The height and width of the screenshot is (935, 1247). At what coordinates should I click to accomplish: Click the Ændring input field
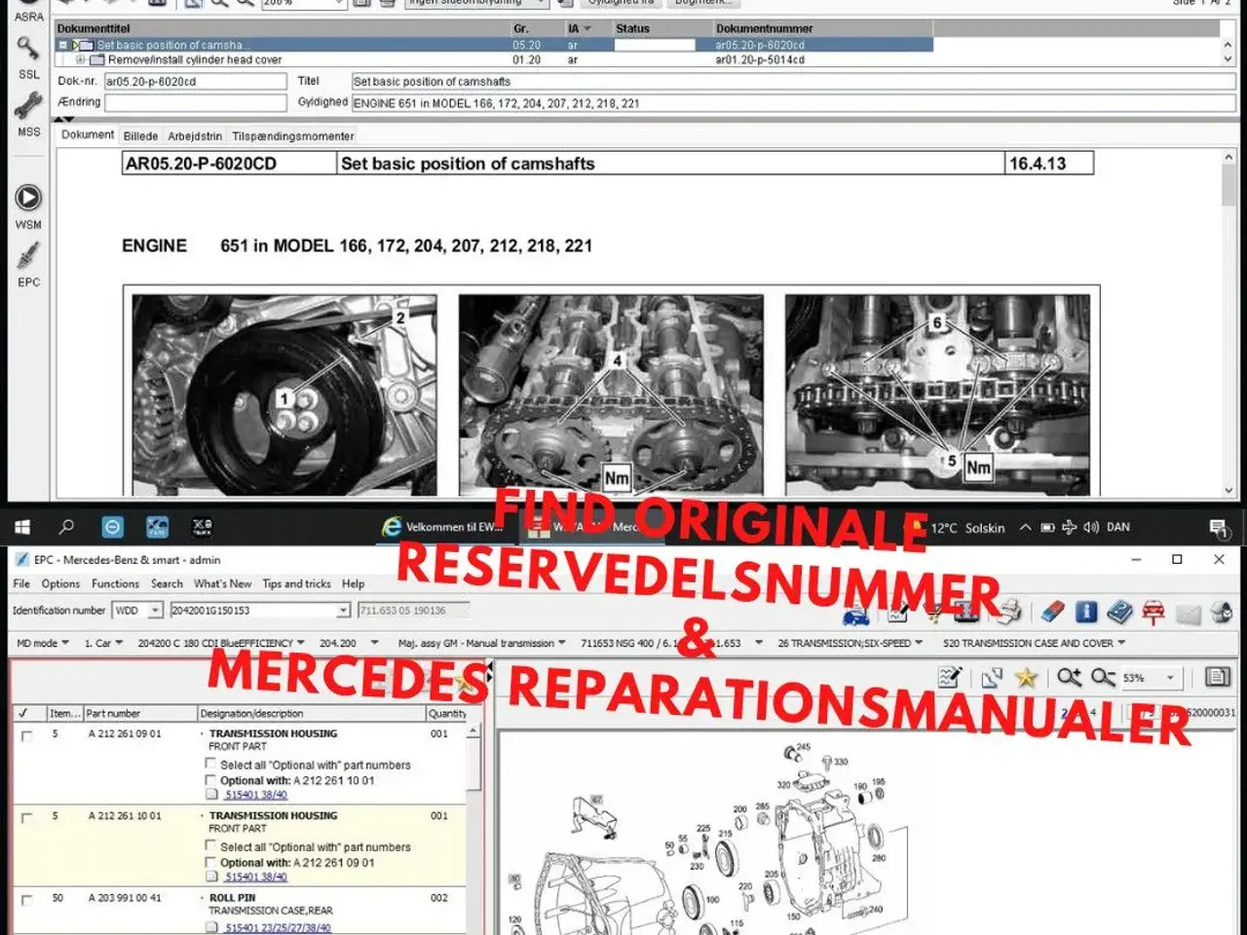(x=195, y=102)
